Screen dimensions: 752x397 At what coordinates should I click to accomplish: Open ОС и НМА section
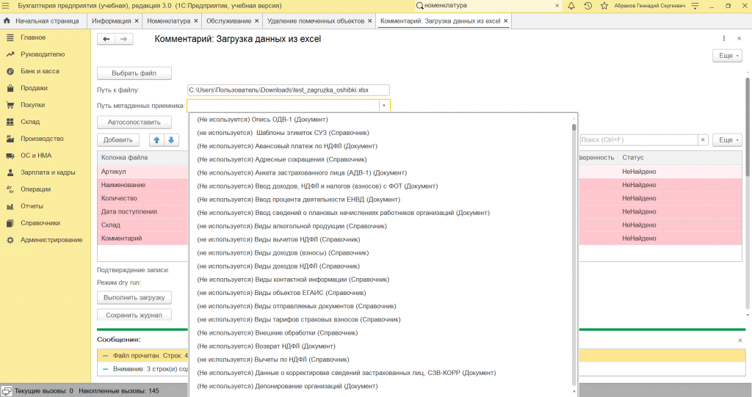[x=36, y=156]
